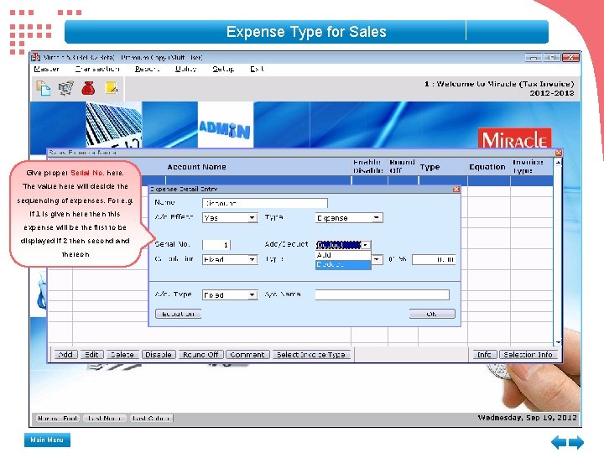
Task: Click the Equation column header
Action: [x=487, y=167]
